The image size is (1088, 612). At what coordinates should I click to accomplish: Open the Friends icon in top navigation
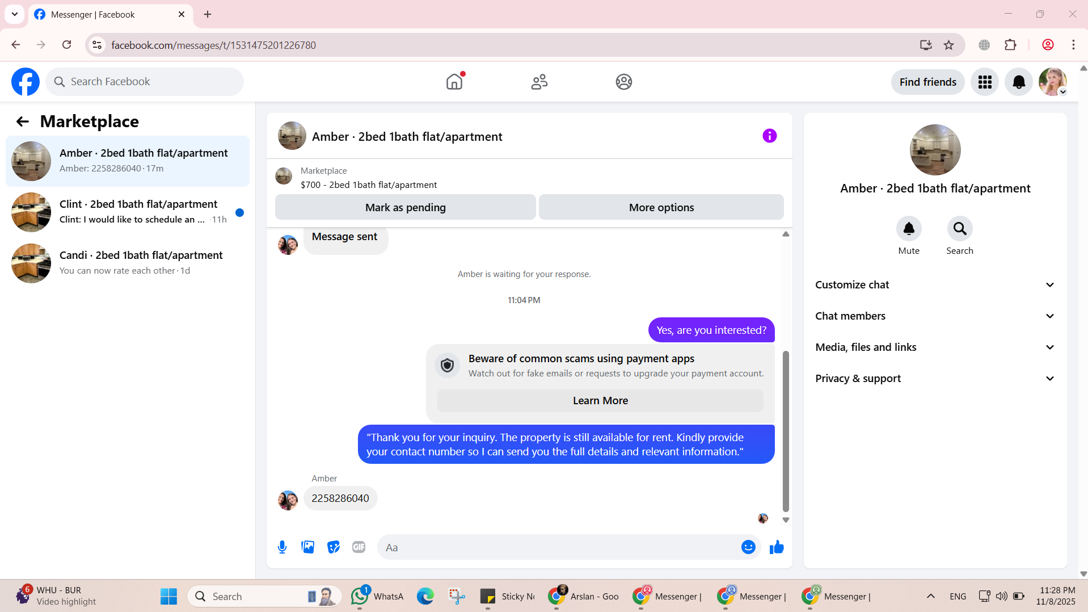539,82
